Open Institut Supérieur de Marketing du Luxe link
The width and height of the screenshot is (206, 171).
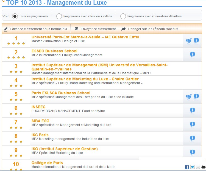point(85,79)
